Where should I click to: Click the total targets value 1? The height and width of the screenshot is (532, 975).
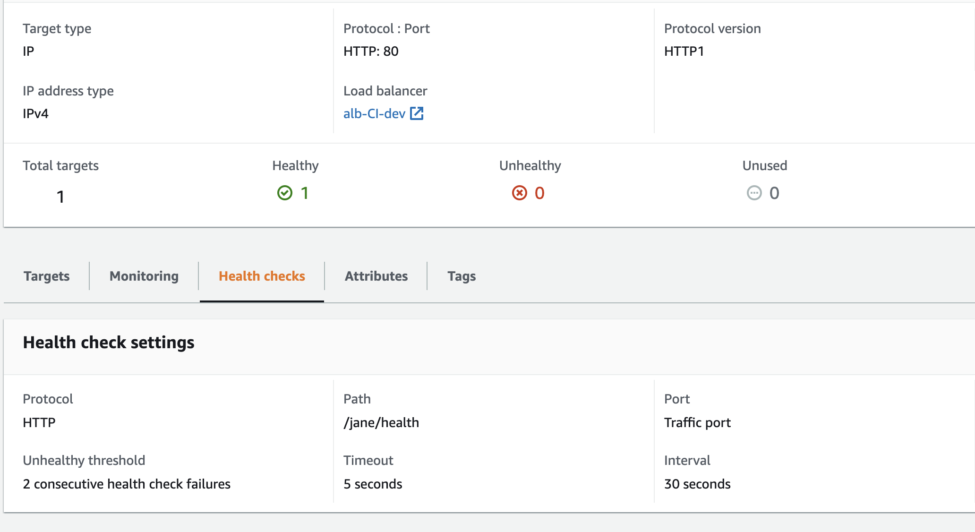60,197
